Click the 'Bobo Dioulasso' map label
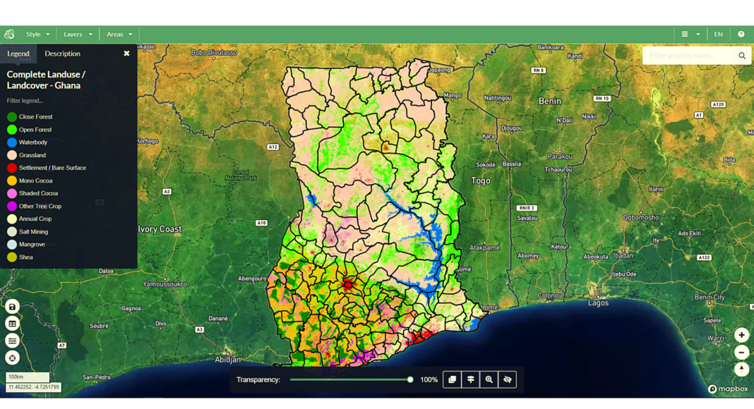 [214, 52]
